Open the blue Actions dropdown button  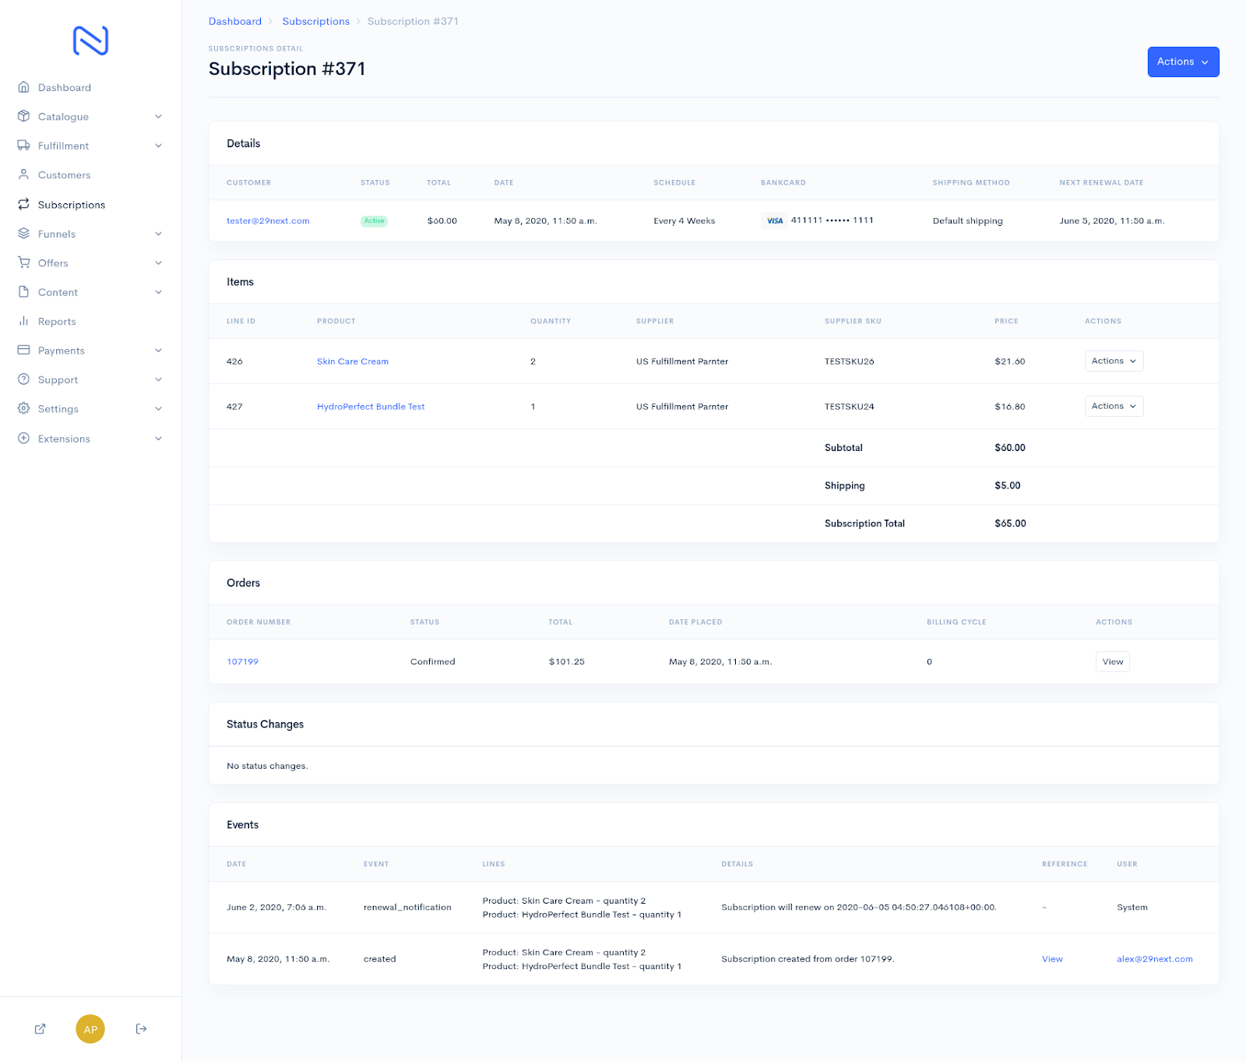click(x=1183, y=62)
